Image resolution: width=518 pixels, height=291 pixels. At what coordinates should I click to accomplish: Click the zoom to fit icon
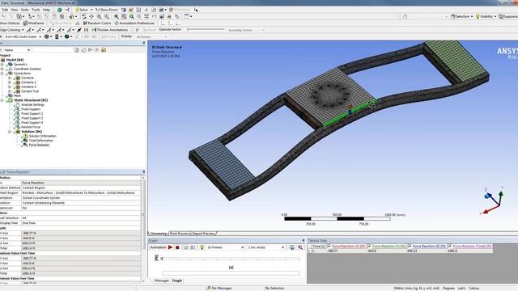click(x=117, y=16)
